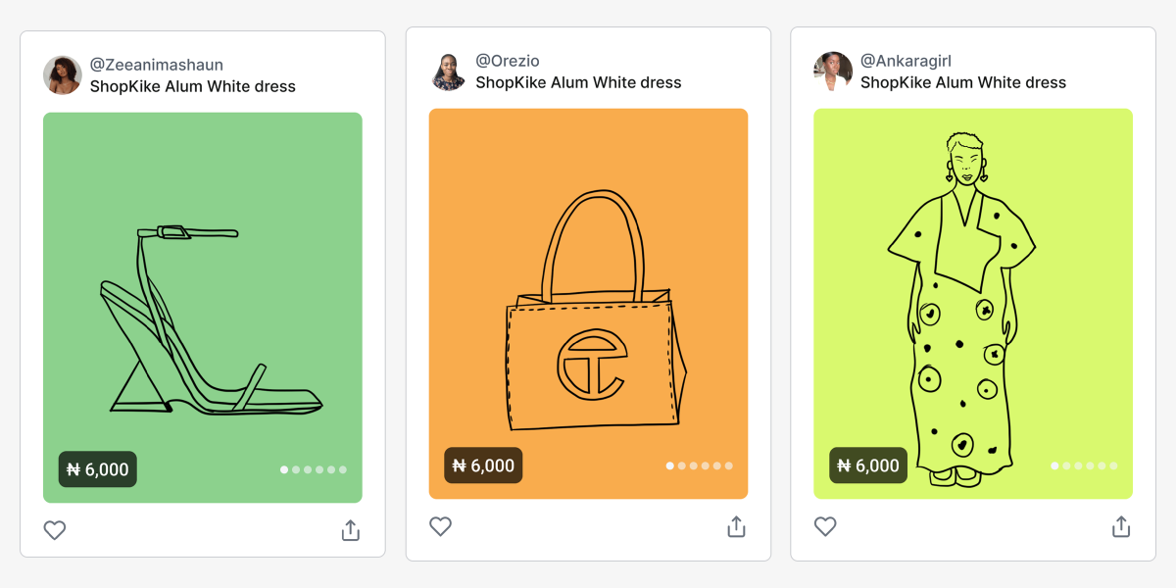Visit the @Orezio username link
This screenshot has width=1176, height=588.
[x=508, y=61]
